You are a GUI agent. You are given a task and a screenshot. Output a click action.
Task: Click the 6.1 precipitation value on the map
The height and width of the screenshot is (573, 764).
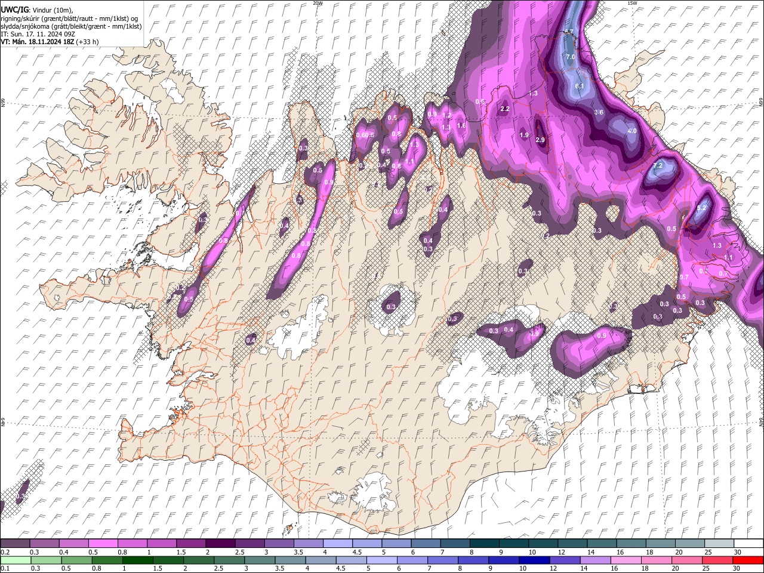click(x=580, y=86)
